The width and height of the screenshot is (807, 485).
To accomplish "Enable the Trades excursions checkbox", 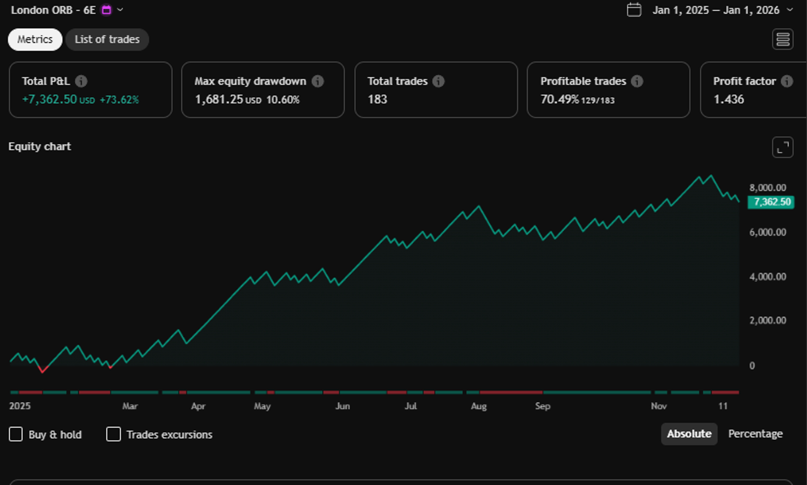I will (x=113, y=434).
